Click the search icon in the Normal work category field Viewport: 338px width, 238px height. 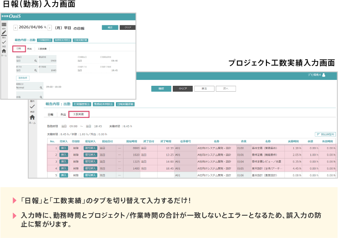[41, 88]
